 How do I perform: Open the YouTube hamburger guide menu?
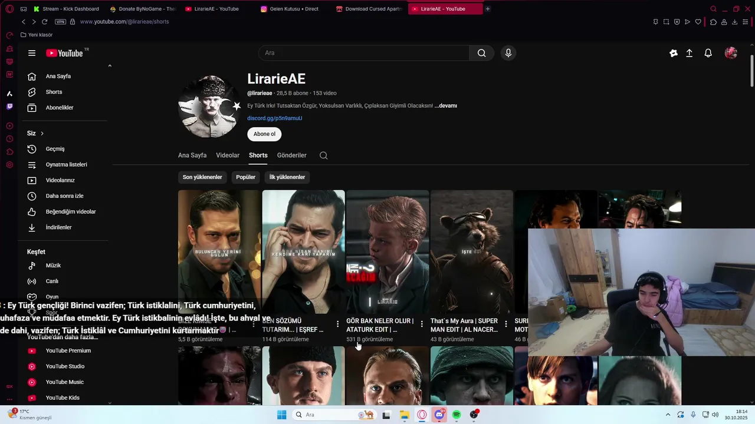coord(32,53)
